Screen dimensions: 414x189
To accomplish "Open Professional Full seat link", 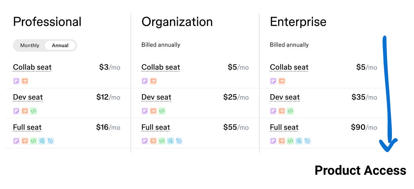I will (x=27, y=128).
